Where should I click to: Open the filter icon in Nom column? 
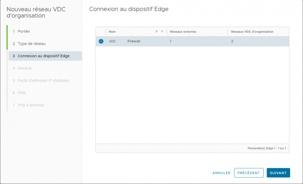click(162, 32)
